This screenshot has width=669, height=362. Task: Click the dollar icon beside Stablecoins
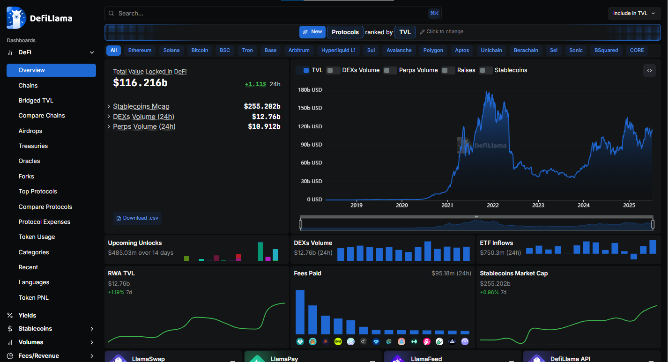coord(10,329)
